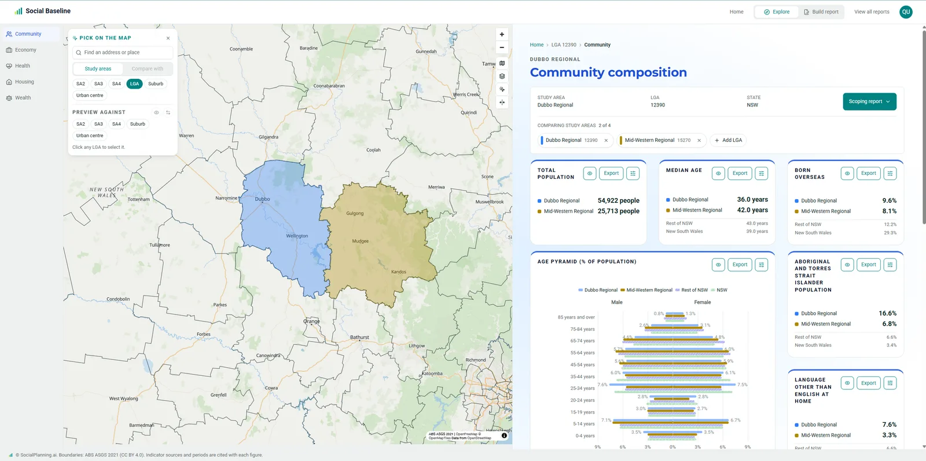Image resolution: width=926 pixels, height=461 pixels.
Task: Export the Age Pyramid chart
Action: pos(740,265)
